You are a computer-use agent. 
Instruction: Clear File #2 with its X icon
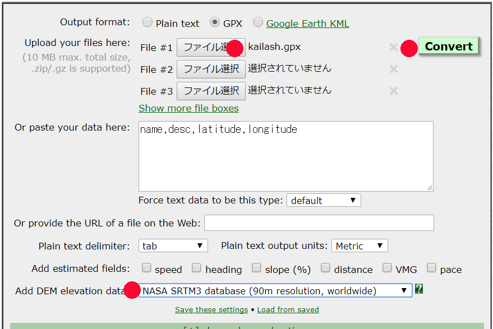393,69
